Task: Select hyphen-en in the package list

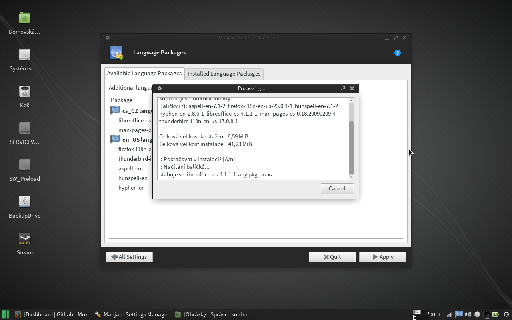Action: pyautogui.click(x=132, y=188)
